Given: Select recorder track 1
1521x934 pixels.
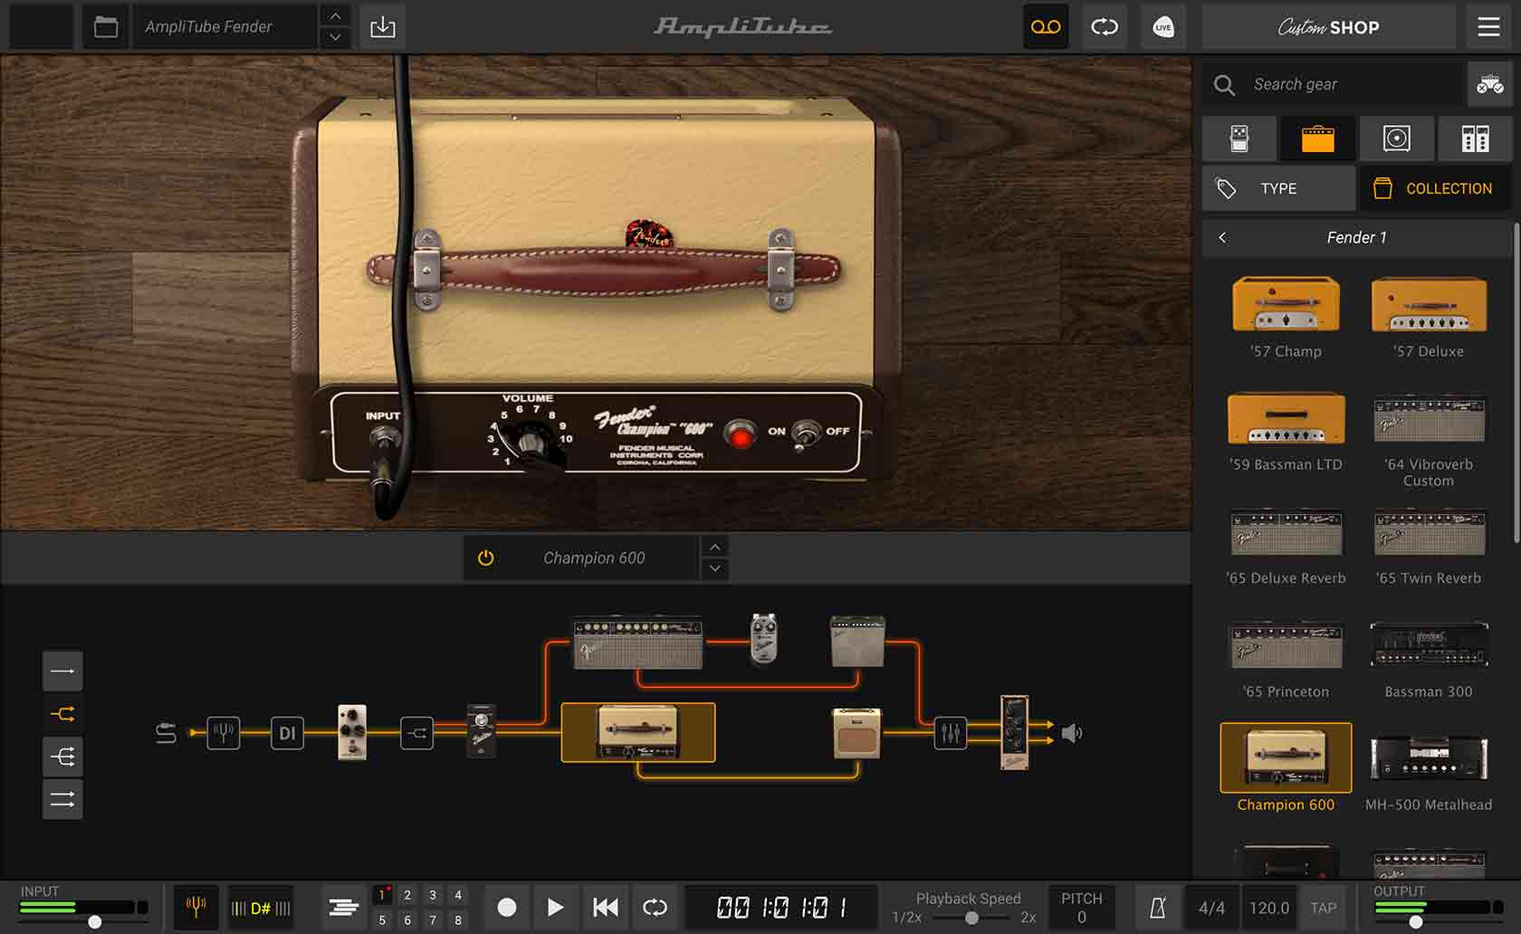Looking at the screenshot, I should point(382,895).
